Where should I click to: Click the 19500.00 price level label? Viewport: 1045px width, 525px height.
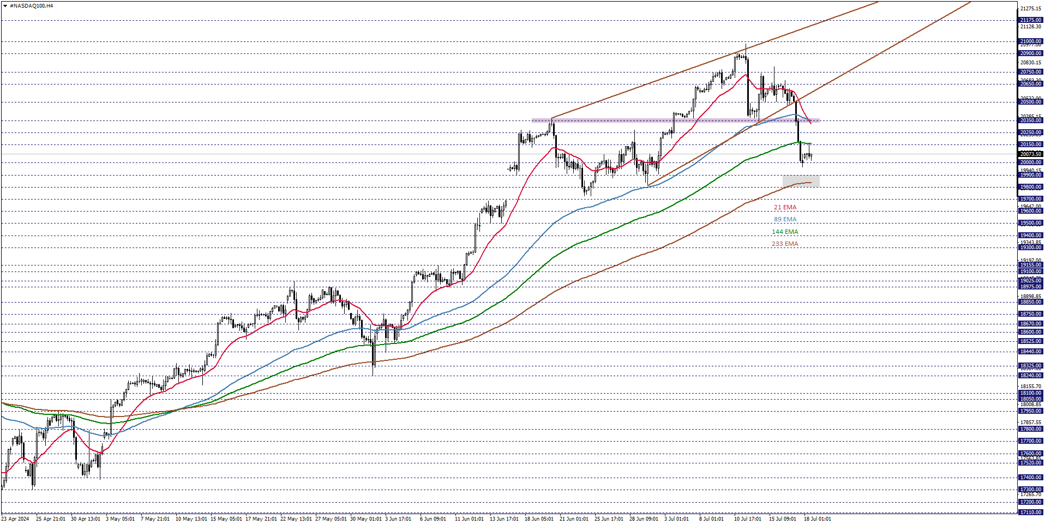pos(1031,223)
